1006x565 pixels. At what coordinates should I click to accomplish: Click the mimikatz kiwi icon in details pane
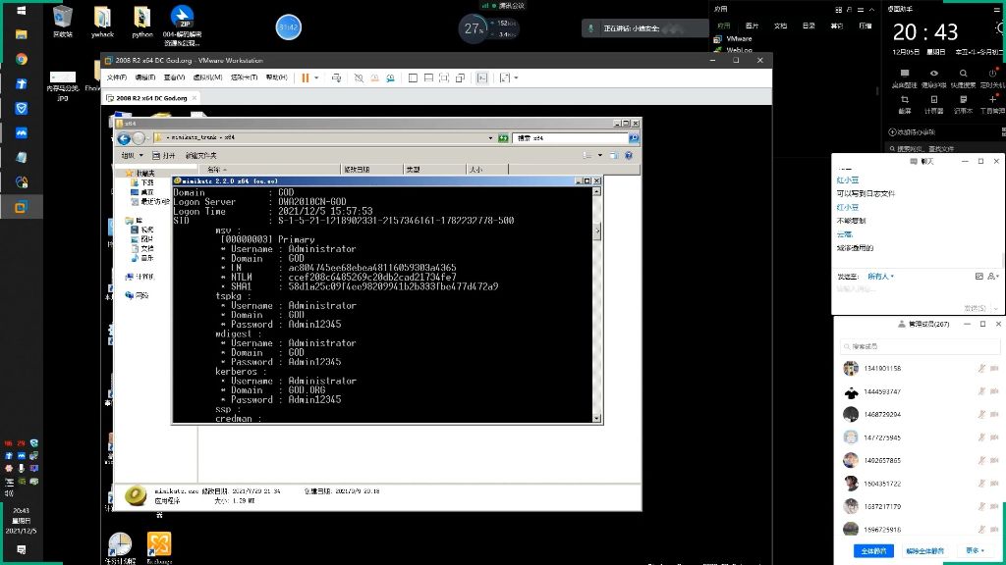point(136,495)
